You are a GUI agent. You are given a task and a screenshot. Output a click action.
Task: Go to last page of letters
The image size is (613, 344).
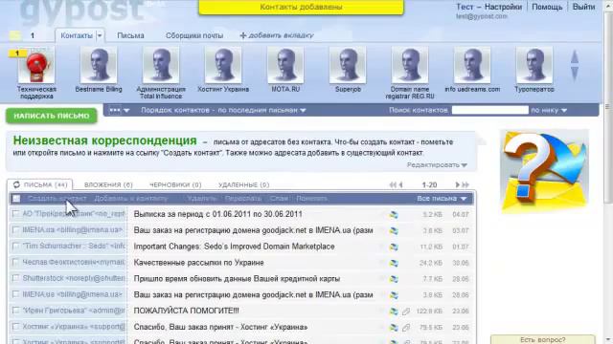click(x=465, y=184)
